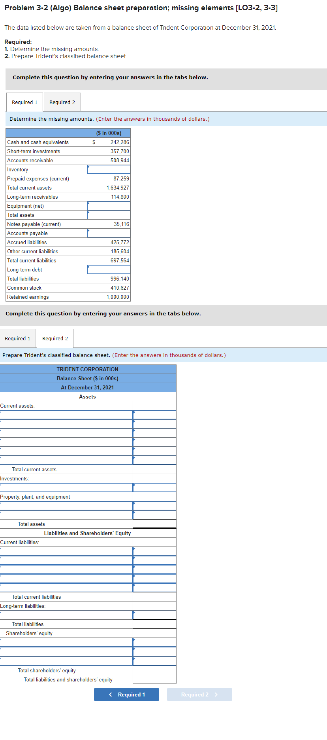The height and width of the screenshot is (740, 327).
Task: Click the Total current liabilities balance sheet cell
Action: coord(154,597)
